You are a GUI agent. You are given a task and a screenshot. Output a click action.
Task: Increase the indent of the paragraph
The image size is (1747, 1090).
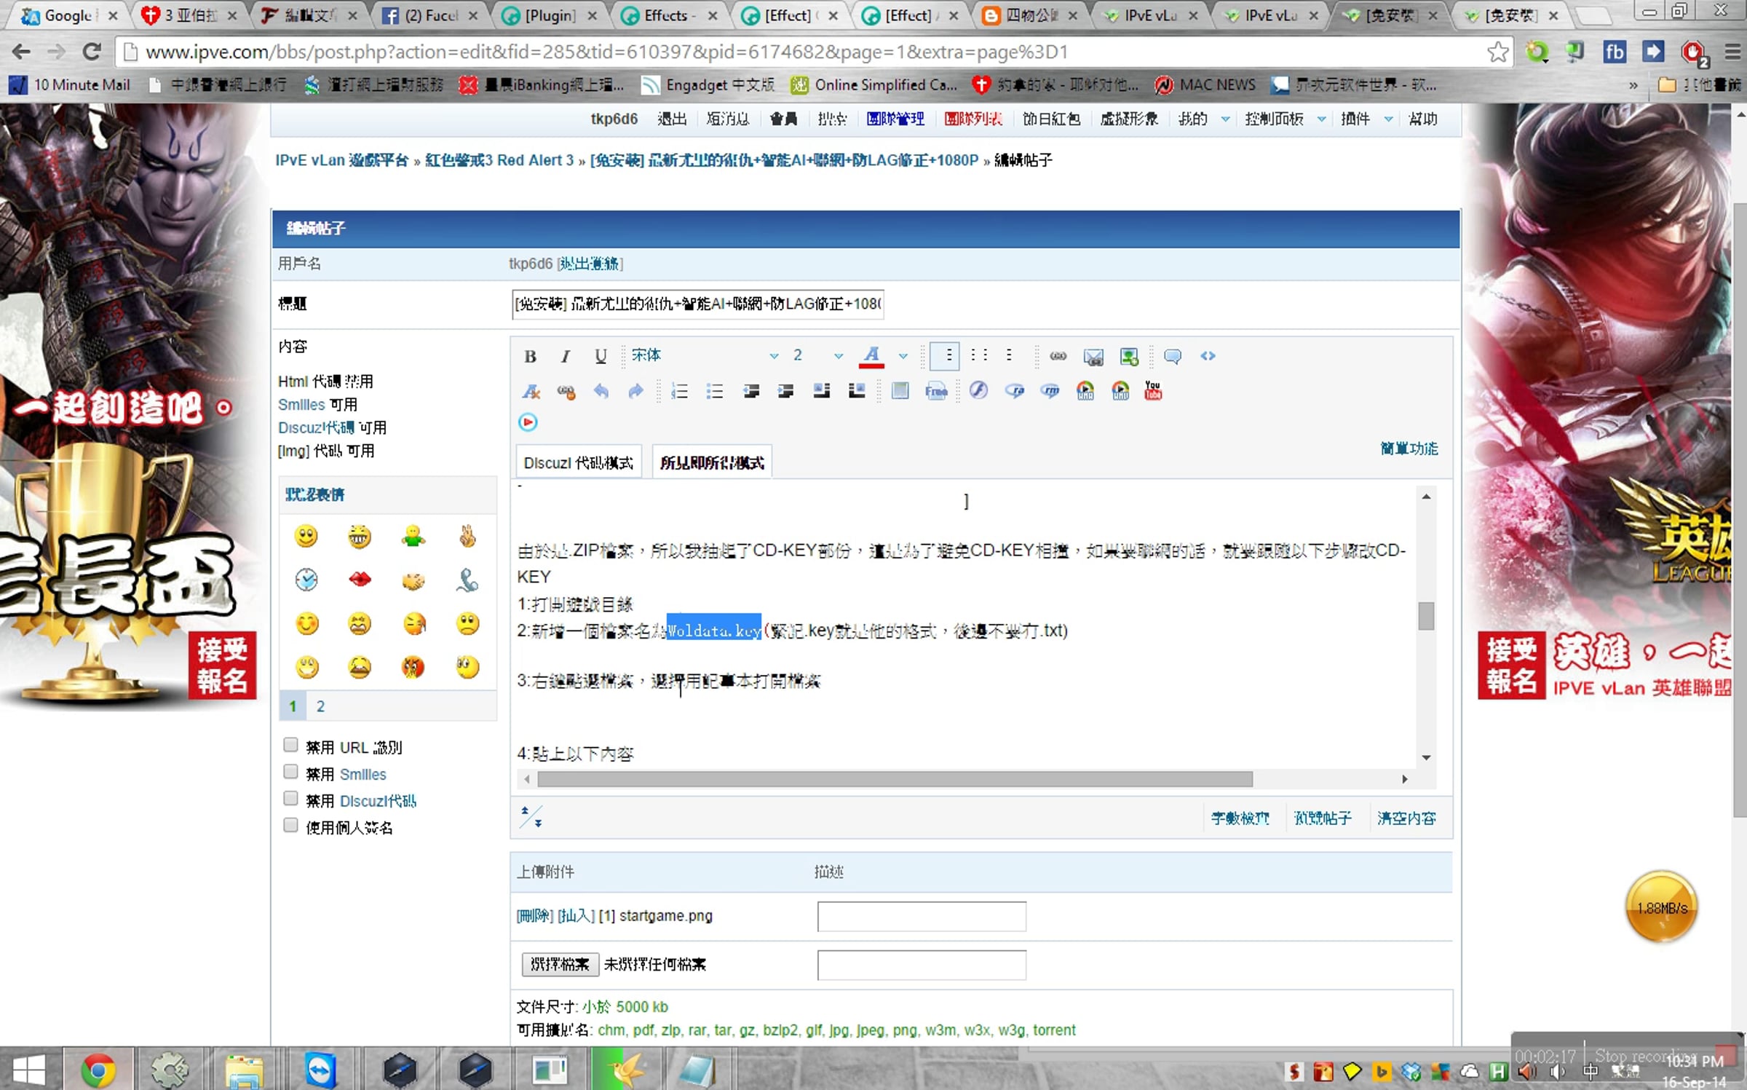click(x=785, y=392)
